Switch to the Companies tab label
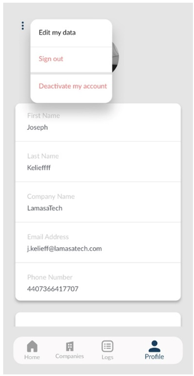This screenshot has height=376, width=194. click(x=69, y=356)
